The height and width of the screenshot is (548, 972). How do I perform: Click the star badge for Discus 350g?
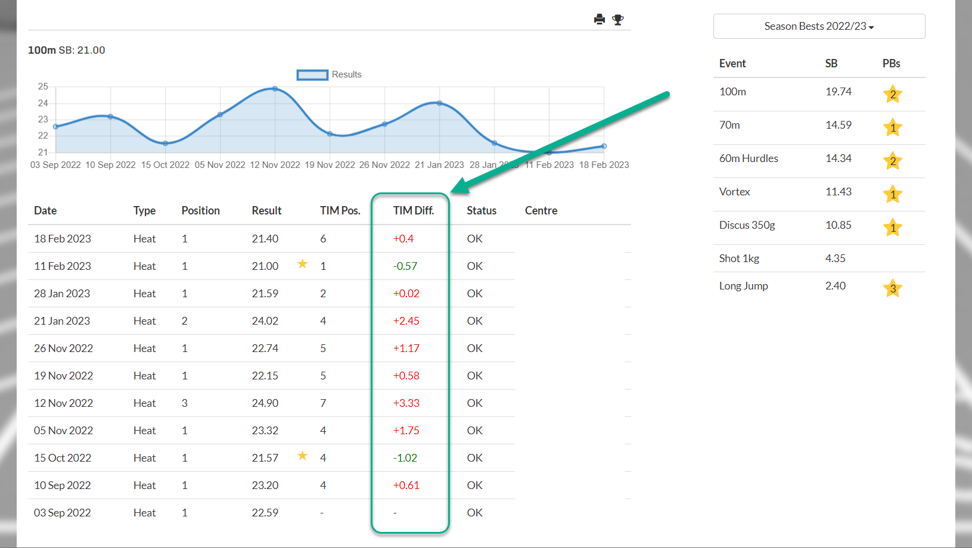(893, 228)
